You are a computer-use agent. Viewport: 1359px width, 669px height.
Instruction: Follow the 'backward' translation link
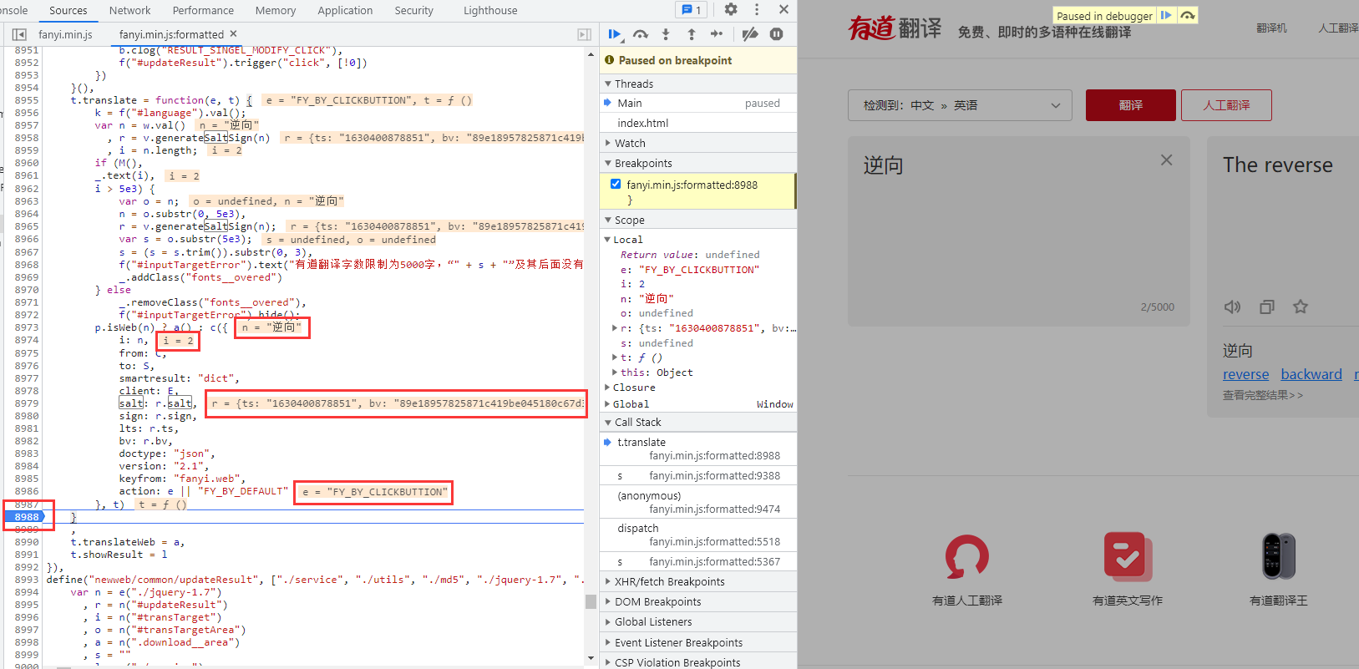click(1311, 375)
